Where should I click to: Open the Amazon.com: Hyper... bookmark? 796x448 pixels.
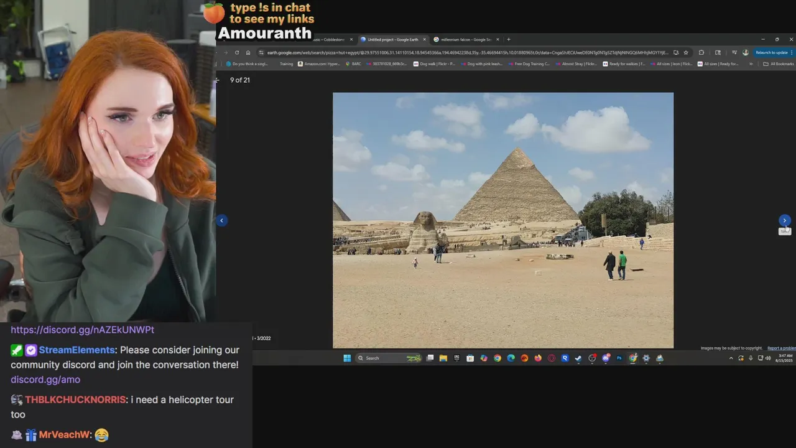click(x=319, y=63)
